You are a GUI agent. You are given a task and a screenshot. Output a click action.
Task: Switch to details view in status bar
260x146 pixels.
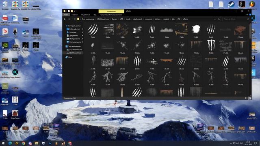tap(246, 98)
